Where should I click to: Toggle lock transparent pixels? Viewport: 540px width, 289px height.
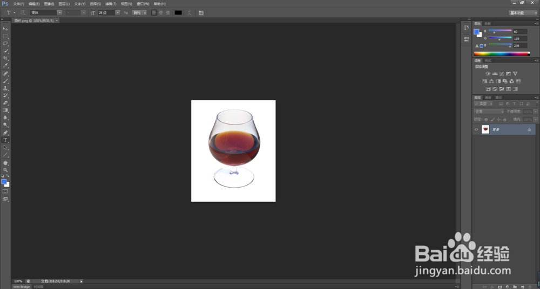[x=486, y=119]
